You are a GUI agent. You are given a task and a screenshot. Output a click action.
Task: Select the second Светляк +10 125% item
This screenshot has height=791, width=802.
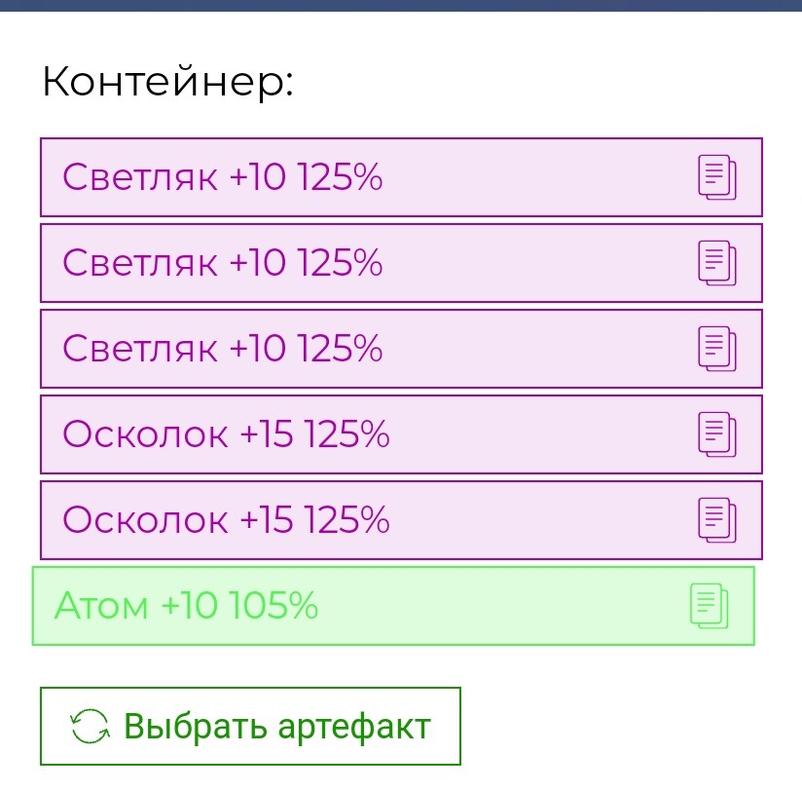point(402,263)
